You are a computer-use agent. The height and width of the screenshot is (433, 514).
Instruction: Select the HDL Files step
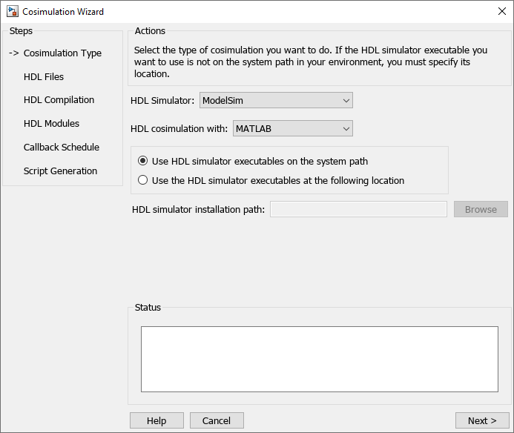44,76
